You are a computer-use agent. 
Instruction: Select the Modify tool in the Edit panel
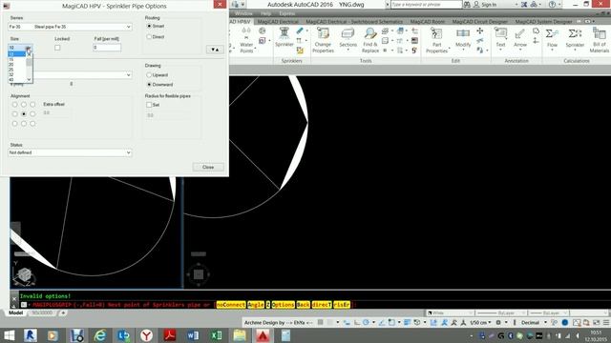tap(463, 37)
